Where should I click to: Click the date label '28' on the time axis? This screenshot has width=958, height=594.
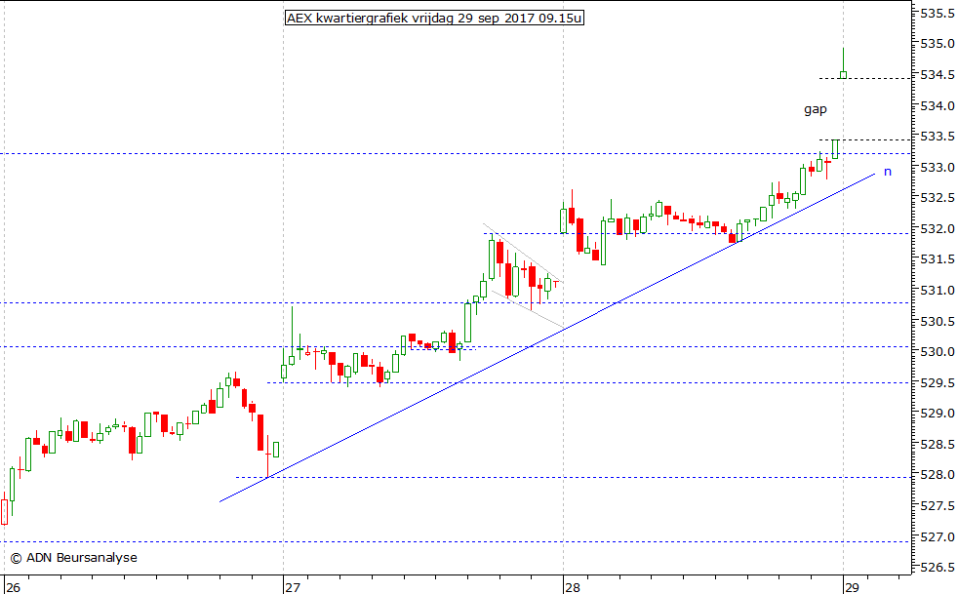pyautogui.click(x=573, y=588)
